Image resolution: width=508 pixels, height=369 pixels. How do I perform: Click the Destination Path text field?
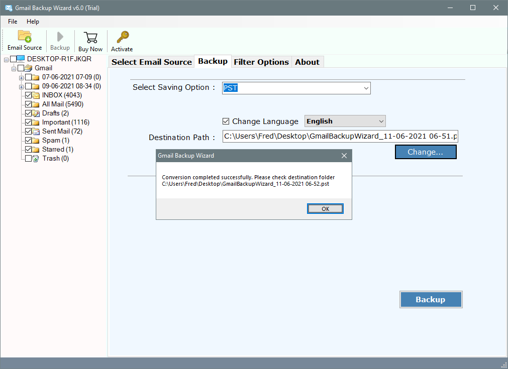(340, 136)
